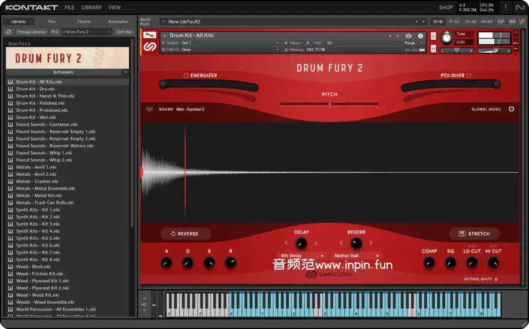Open the instrument info icon
Image resolution: width=529 pixels, height=329 pixels.
421,36
